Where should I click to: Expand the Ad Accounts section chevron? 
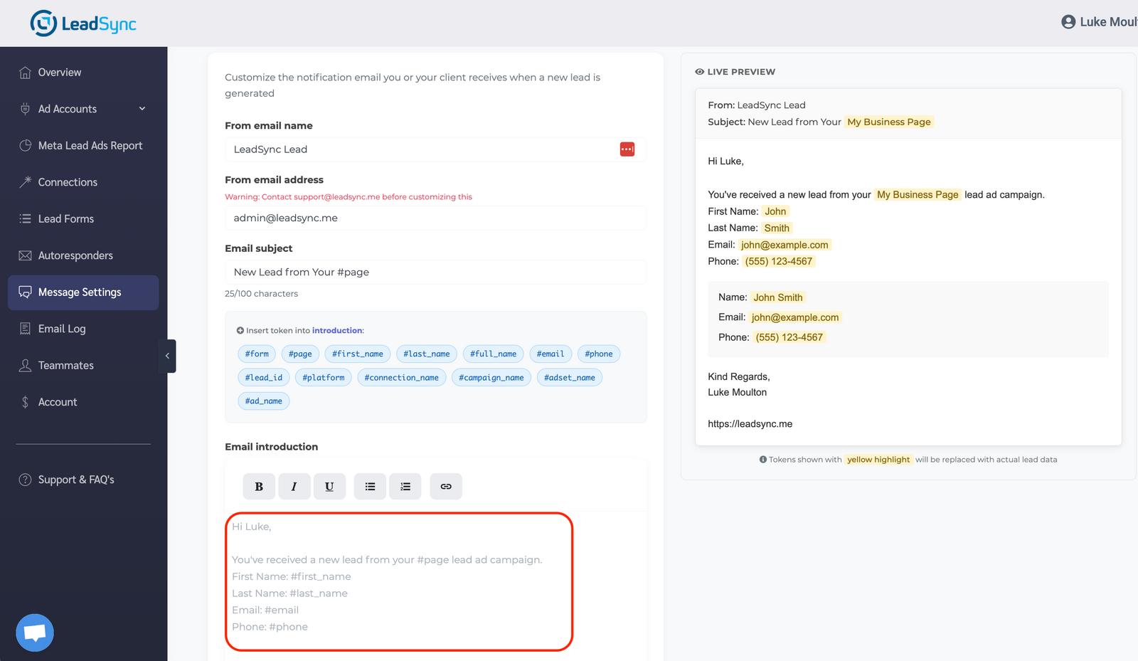coord(142,108)
